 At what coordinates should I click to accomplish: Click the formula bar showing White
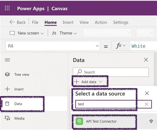click(143, 46)
